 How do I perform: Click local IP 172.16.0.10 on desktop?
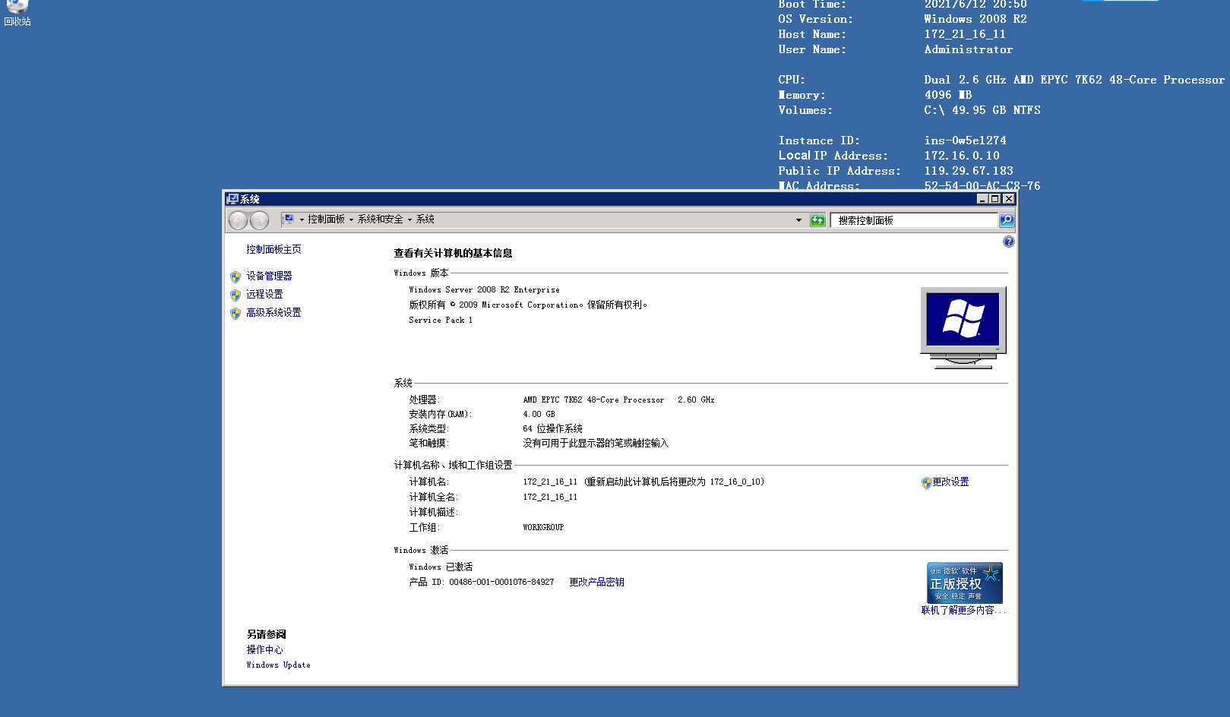962,156
